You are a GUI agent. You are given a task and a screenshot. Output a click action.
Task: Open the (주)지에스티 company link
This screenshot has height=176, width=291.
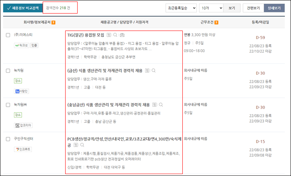point(23,35)
